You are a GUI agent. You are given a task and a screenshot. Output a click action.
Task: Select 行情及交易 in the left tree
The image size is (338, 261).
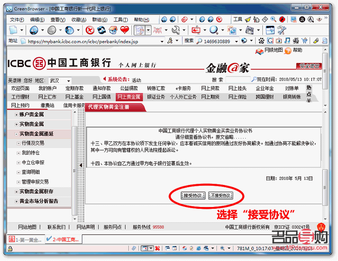[33, 143]
